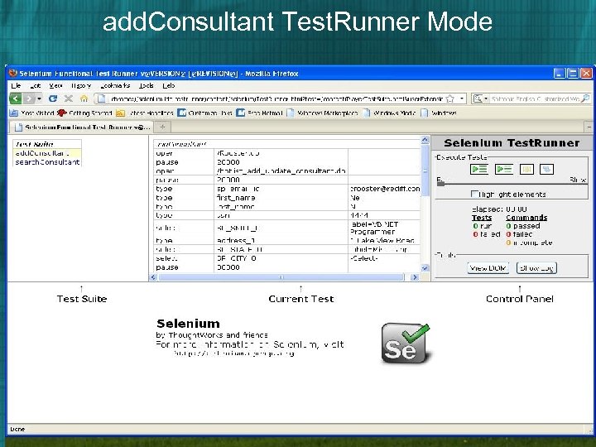Open the History menu
The image size is (596, 447).
80,85
